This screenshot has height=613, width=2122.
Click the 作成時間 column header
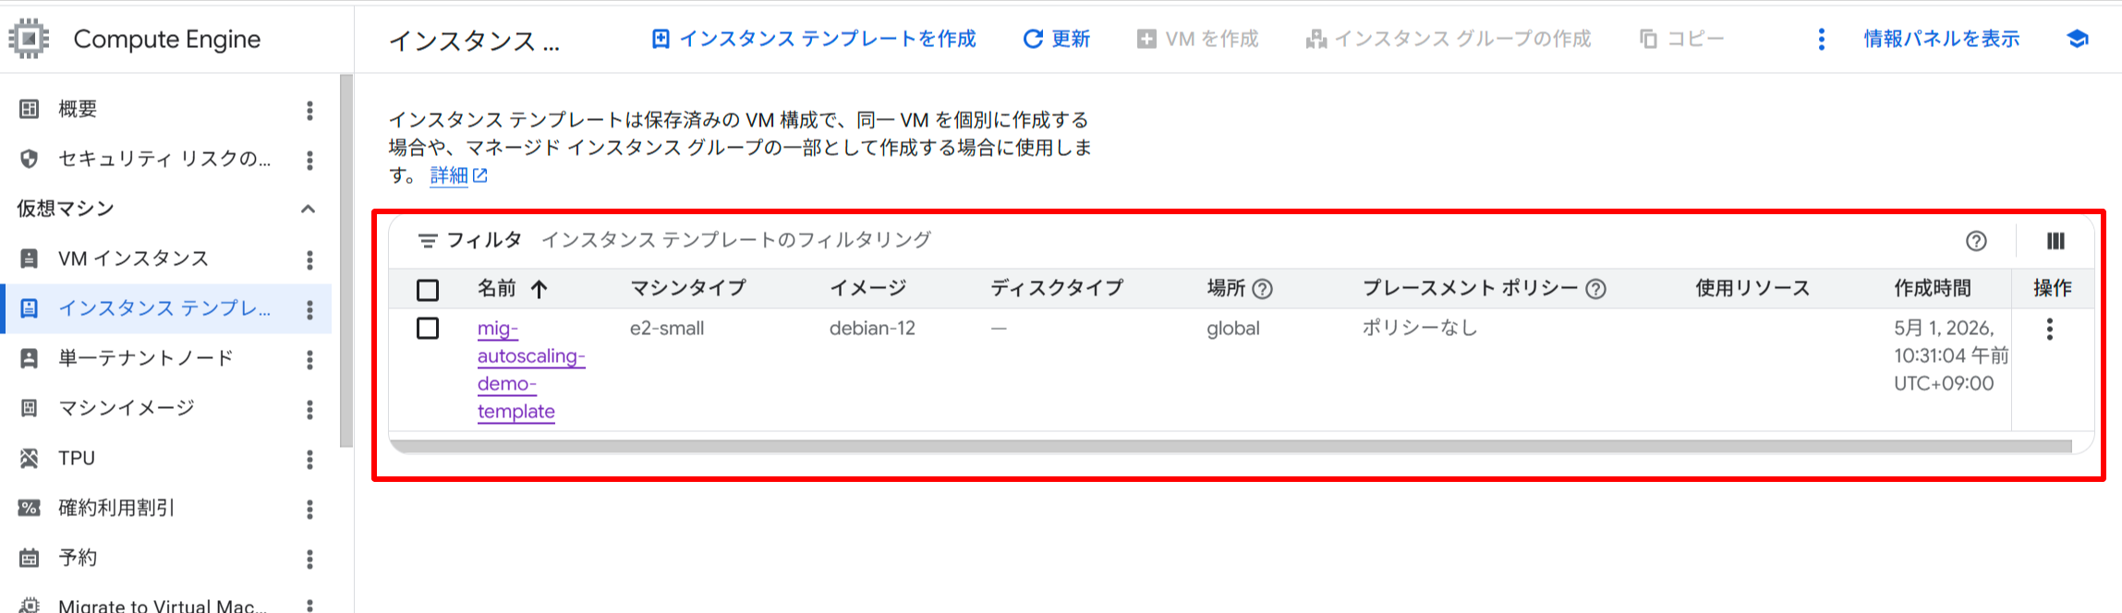click(x=1933, y=288)
